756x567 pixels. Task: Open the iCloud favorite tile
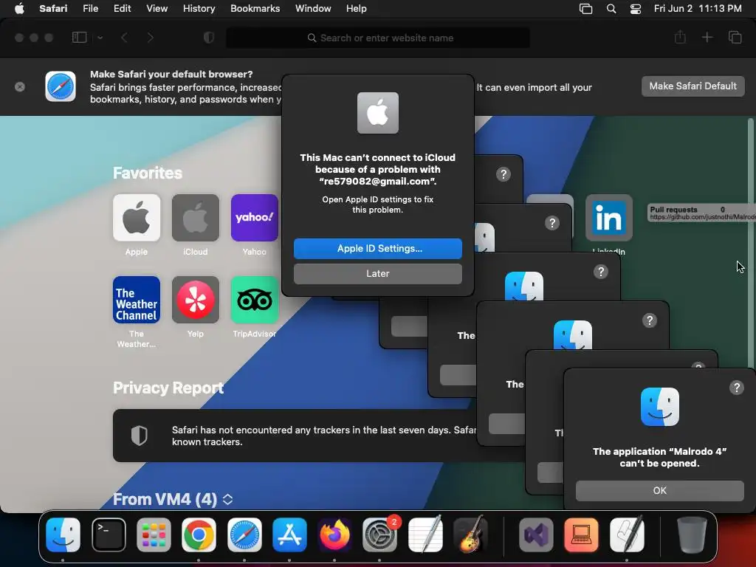[195, 218]
